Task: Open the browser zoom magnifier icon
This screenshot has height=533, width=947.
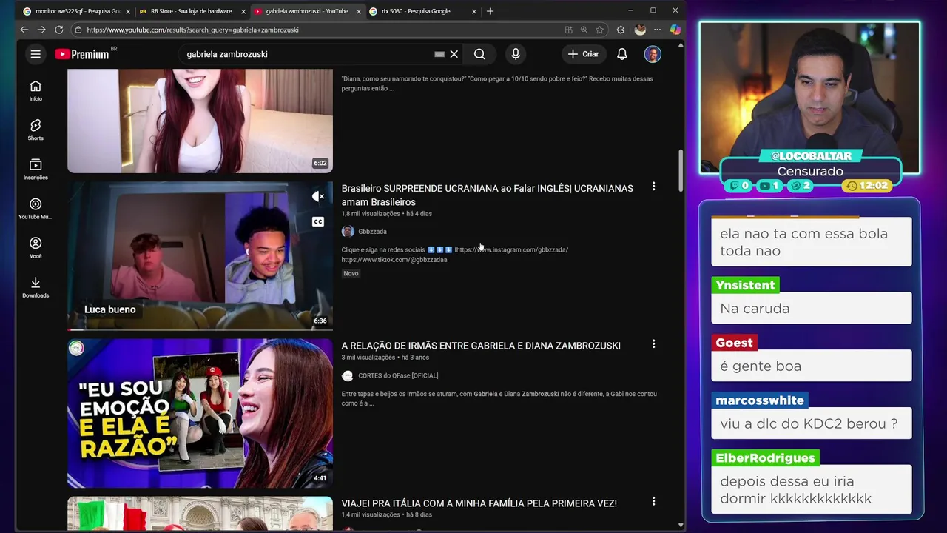Action: (x=584, y=30)
